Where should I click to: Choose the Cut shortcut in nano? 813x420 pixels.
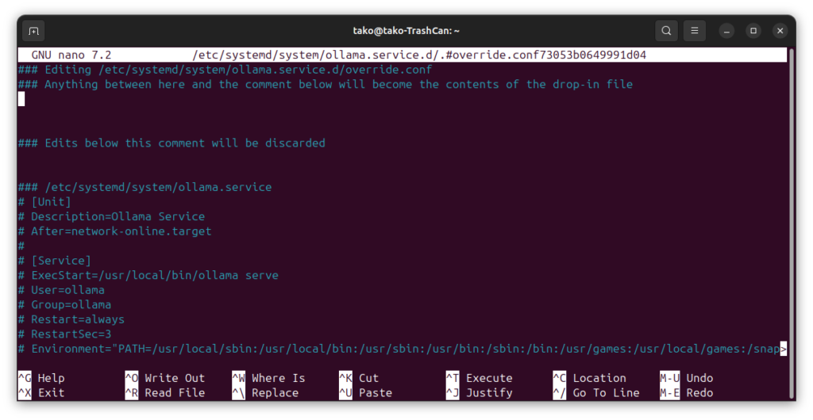coord(368,378)
